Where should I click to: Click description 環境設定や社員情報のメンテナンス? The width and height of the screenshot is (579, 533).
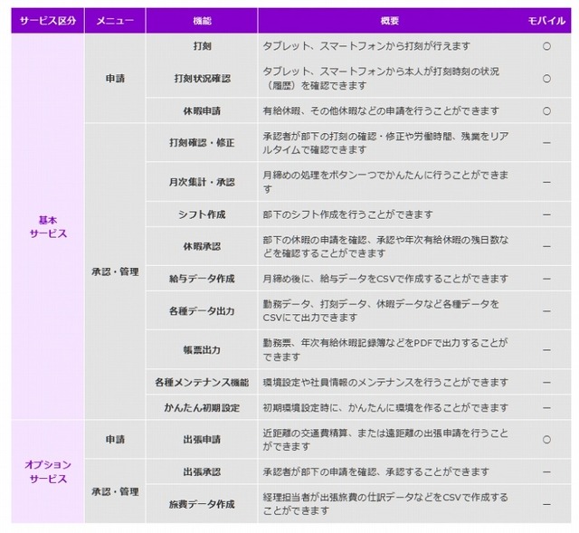(385, 382)
